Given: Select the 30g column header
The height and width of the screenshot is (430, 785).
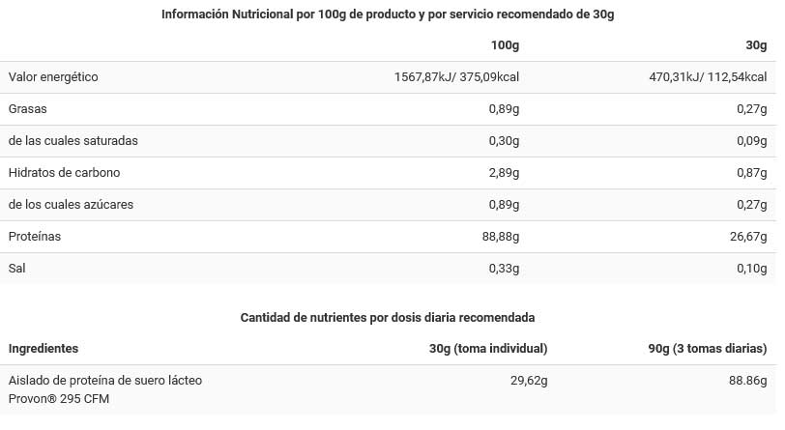Looking at the screenshot, I should tap(753, 45).
